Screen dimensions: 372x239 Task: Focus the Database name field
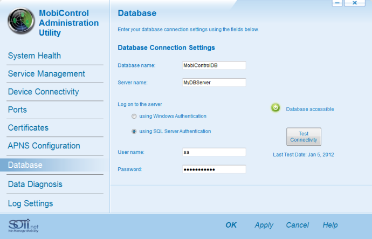[214, 65]
